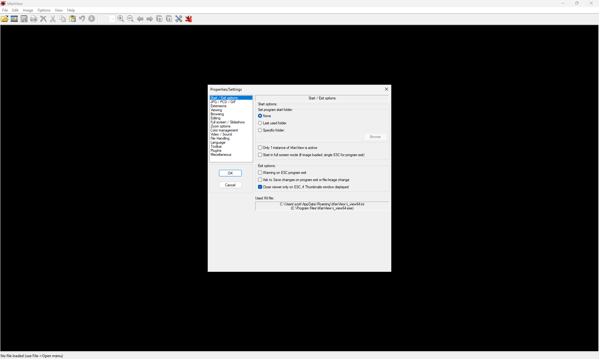Open the View menu
The height and width of the screenshot is (359, 599).
[x=59, y=10]
